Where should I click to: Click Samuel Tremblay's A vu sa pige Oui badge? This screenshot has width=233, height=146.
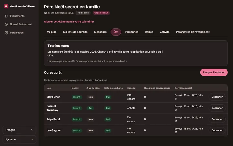coord(90,108)
